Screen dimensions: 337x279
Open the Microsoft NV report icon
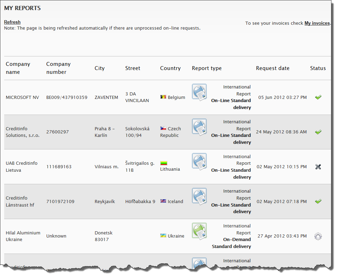pyautogui.click(x=199, y=92)
